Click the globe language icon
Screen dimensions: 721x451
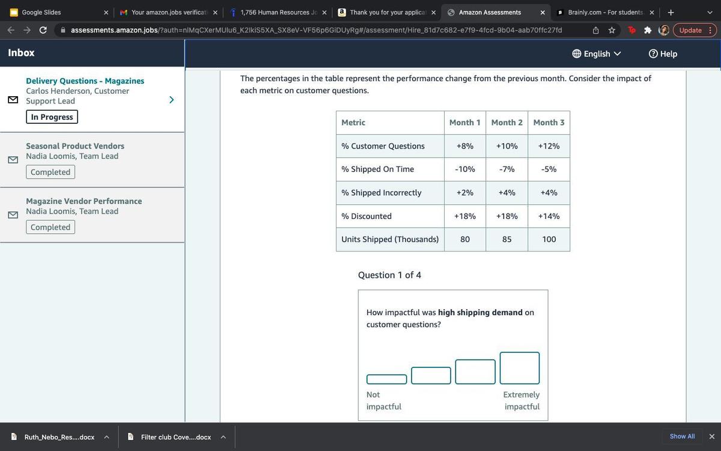pyautogui.click(x=577, y=54)
